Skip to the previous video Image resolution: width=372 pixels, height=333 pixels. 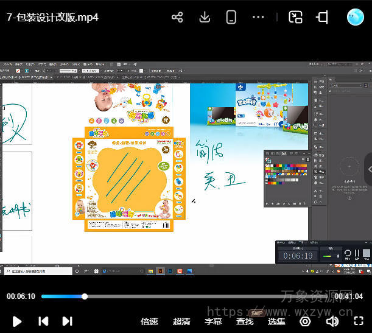43,321
